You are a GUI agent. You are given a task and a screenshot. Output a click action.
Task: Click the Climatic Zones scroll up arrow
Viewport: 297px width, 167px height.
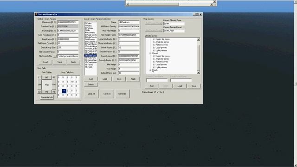click(x=198, y=39)
